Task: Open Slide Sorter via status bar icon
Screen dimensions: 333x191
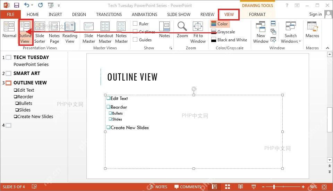Action: 228,187
